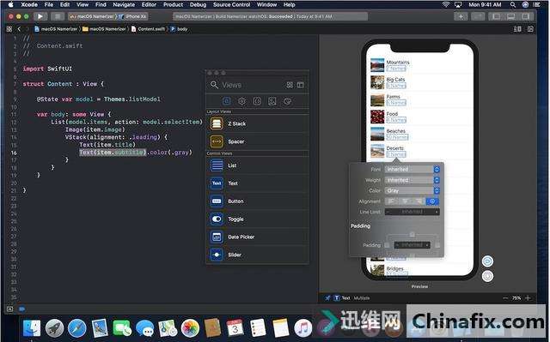Go back in editor history
Viewport: 550px width, 342px height.
tap(19, 29)
